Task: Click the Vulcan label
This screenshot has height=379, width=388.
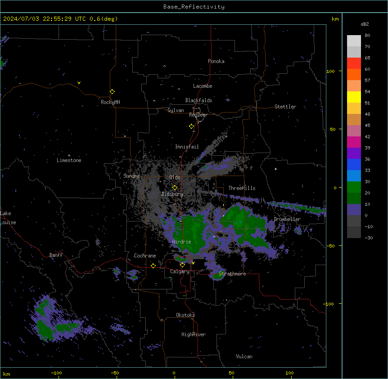Action: pyautogui.click(x=244, y=356)
